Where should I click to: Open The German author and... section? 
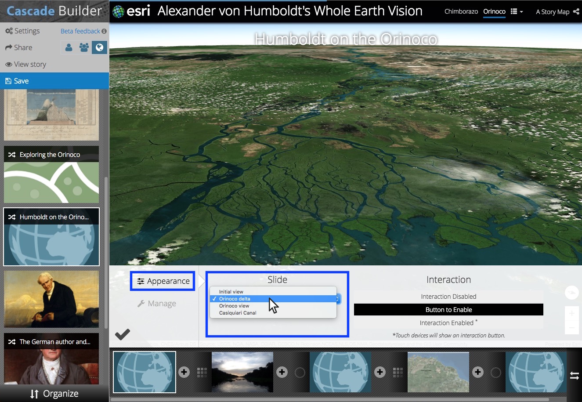pyautogui.click(x=51, y=359)
